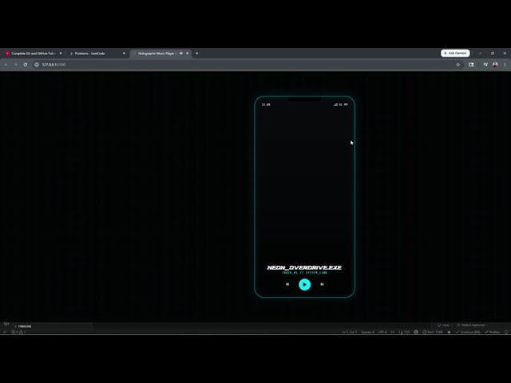Screen dimensions: 511x383
Task: Open the Chrome extensions menu
Action: click(471, 65)
